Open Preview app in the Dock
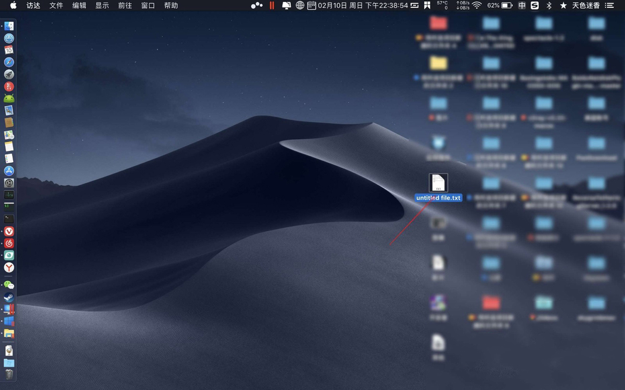Viewport: 625px width, 390px height. [9, 110]
